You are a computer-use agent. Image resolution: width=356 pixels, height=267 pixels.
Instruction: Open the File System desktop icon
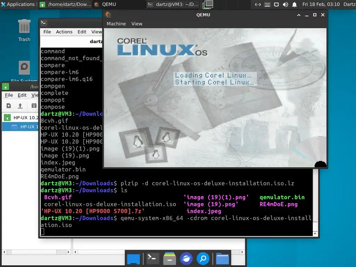click(24, 71)
